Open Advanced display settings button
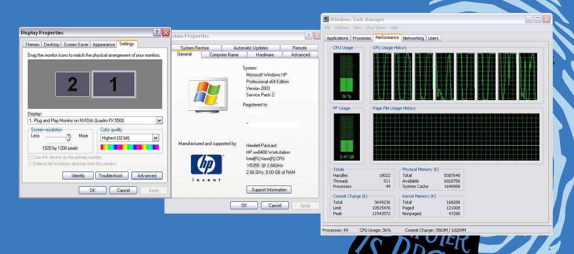Image resolution: width=574 pixels, height=254 pixels. [x=147, y=176]
